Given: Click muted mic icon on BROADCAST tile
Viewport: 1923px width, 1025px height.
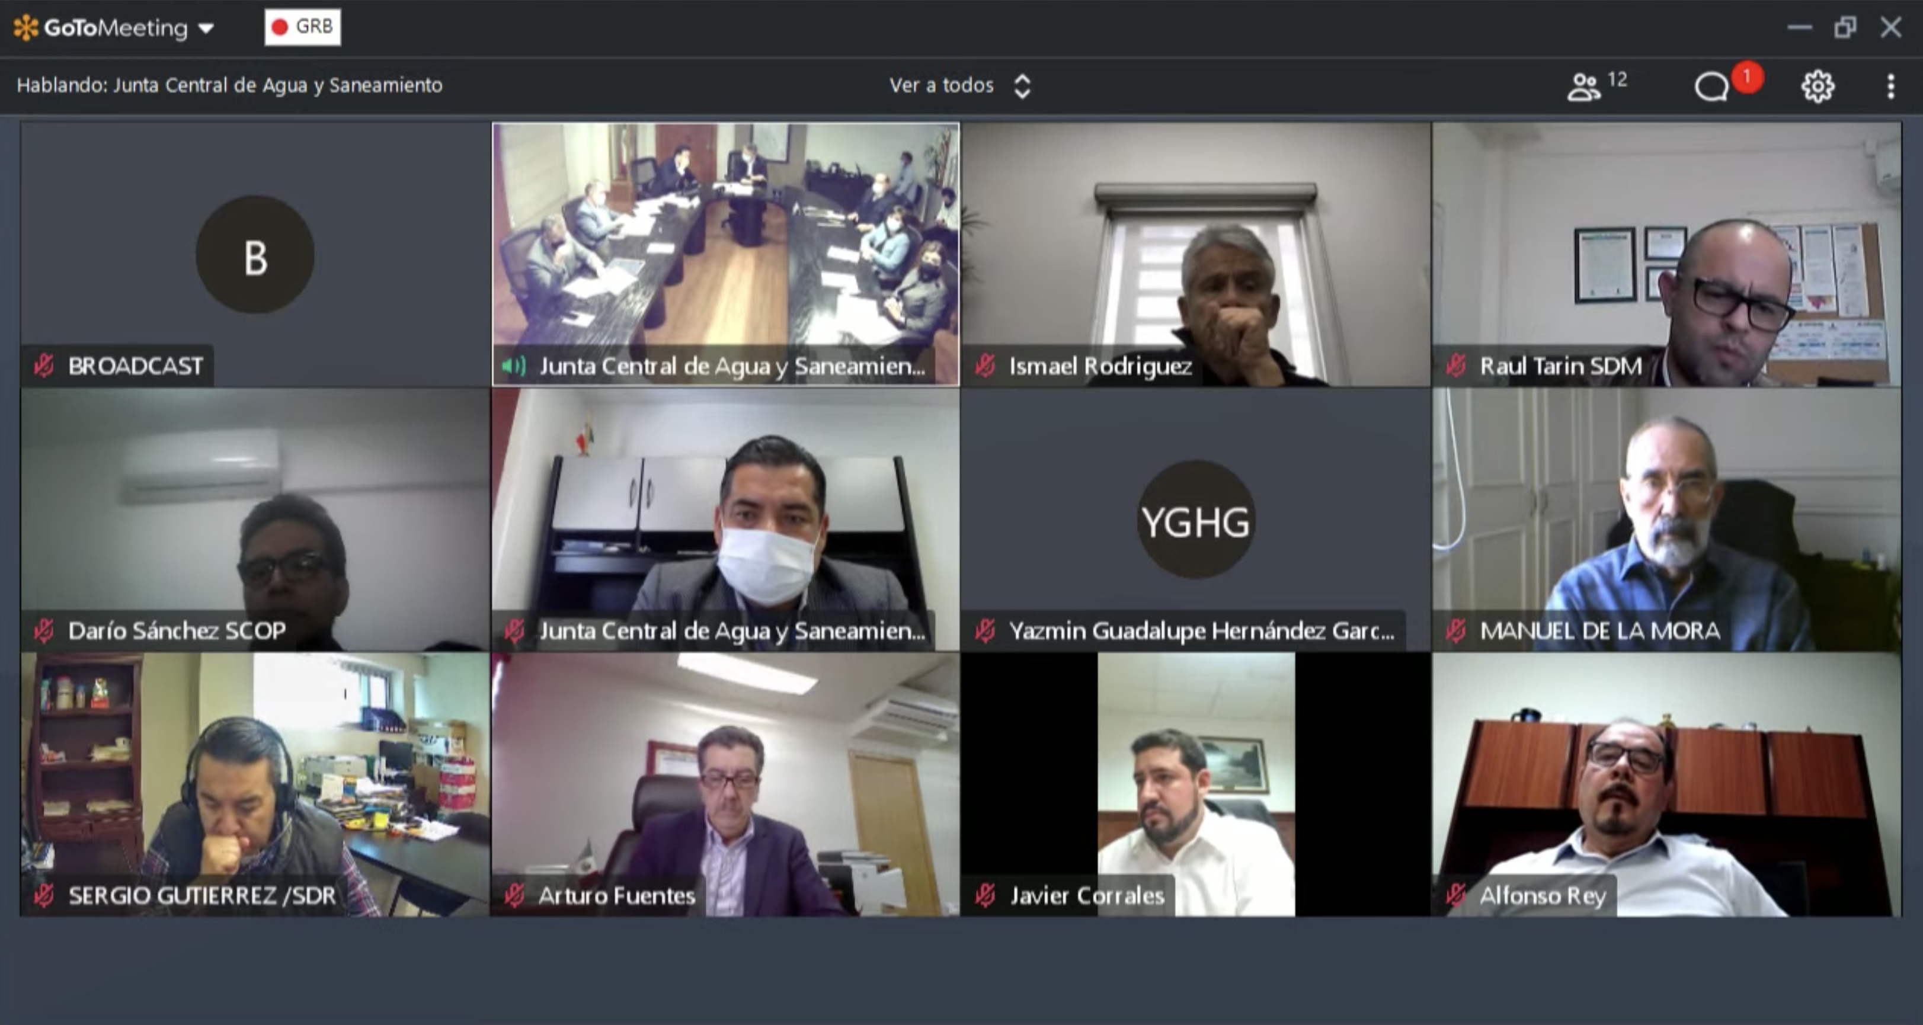Looking at the screenshot, I should coord(43,366).
